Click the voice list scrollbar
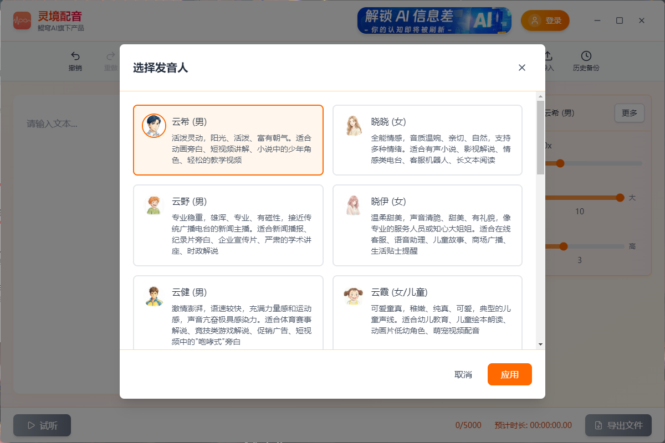This screenshot has width=665, height=443. pyautogui.click(x=540, y=133)
